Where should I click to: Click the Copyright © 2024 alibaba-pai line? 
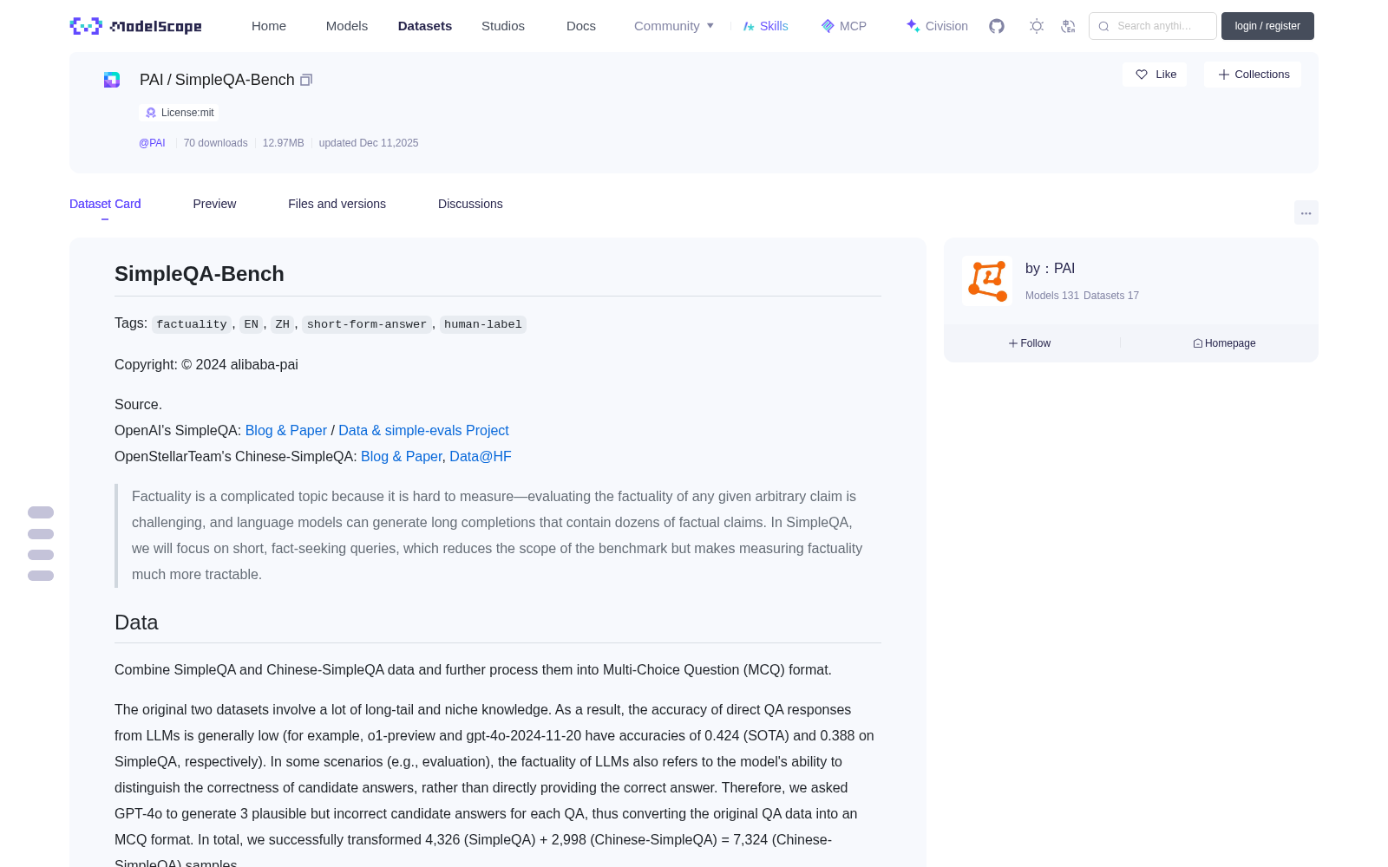pyautogui.click(x=206, y=365)
